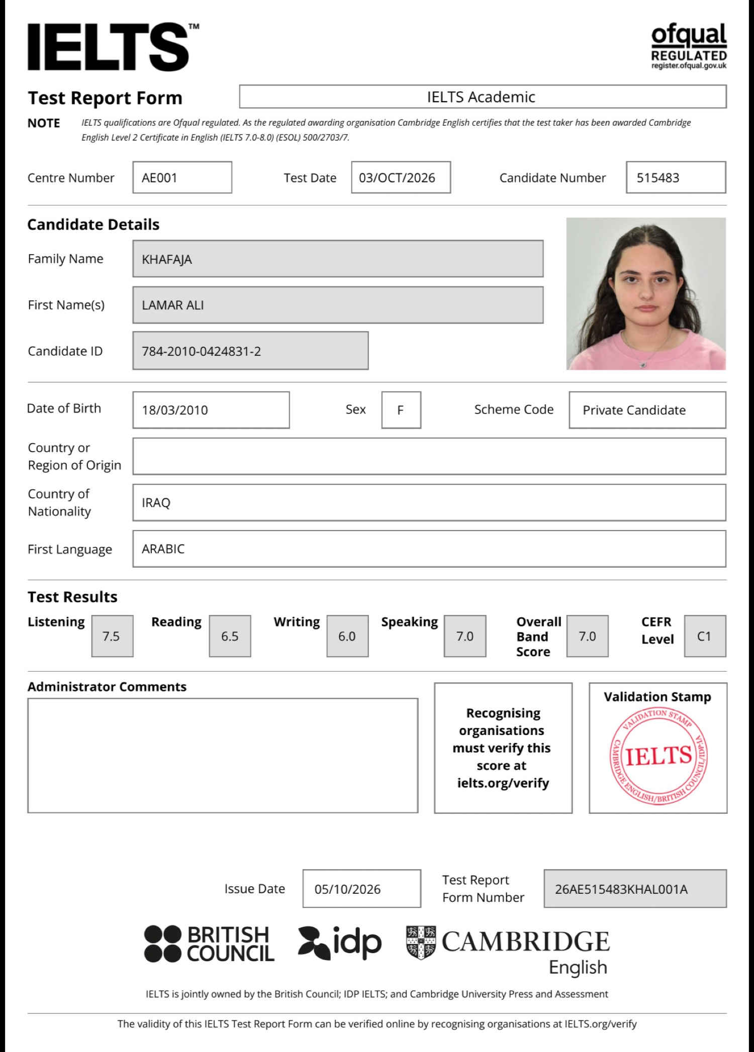Click the Validation Stamp label

657,697
